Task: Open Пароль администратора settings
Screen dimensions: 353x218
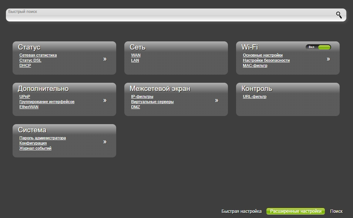Action: point(43,138)
